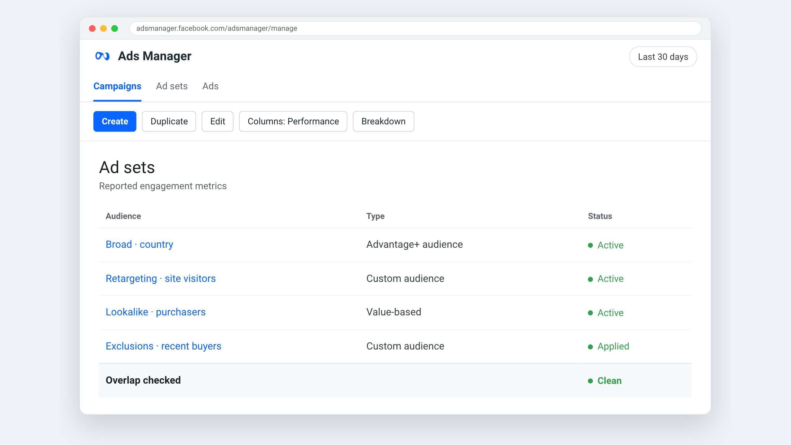Click the yellow minimize window button

click(x=103, y=29)
